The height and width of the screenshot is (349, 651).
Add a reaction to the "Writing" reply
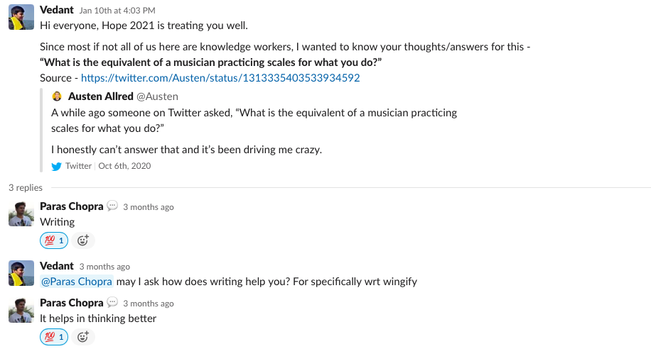pyautogui.click(x=83, y=240)
